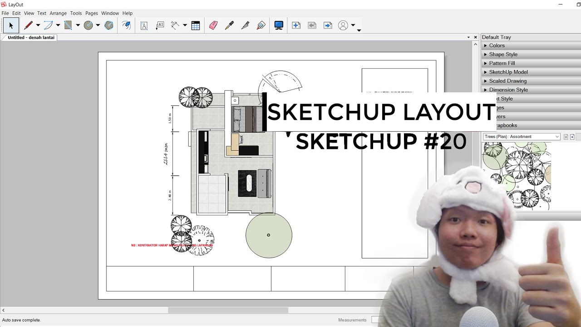The height and width of the screenshot is (327, 581).
Task: Select the Label tool
Action: pyautogui.click(x=160, y=26)
